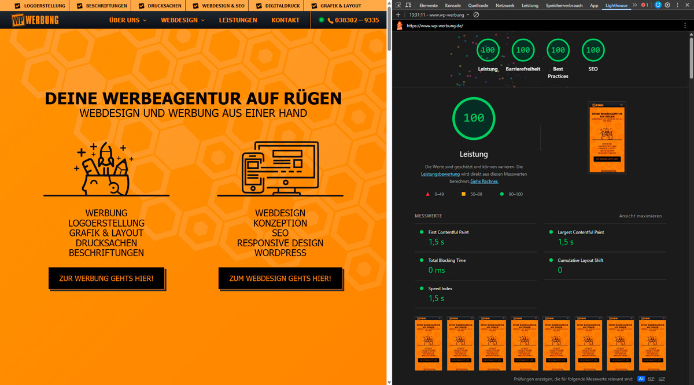Screen dimensions: 694x385
Task: Select the LCP metric filter
Action: [662, 379]
